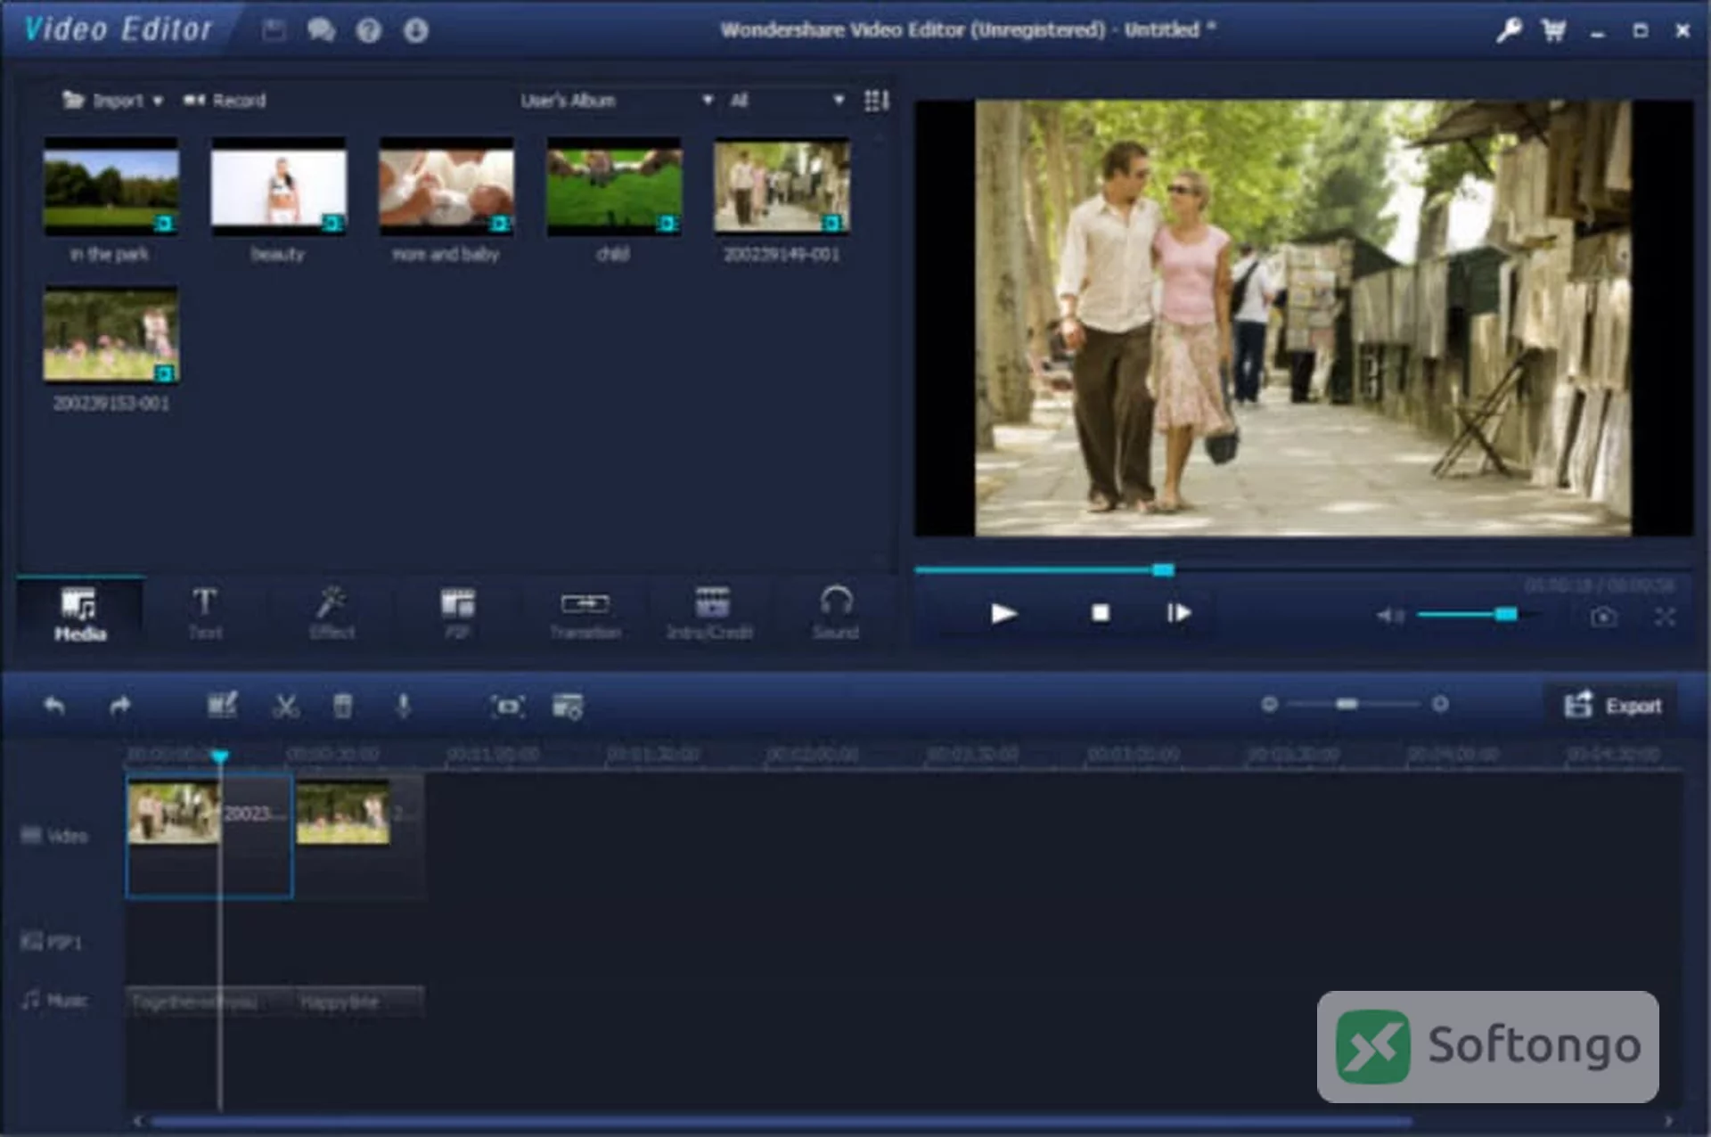1711x1137 pixels.
Task: Click the save project icon in title bar
Action: (x=274, y=30)
